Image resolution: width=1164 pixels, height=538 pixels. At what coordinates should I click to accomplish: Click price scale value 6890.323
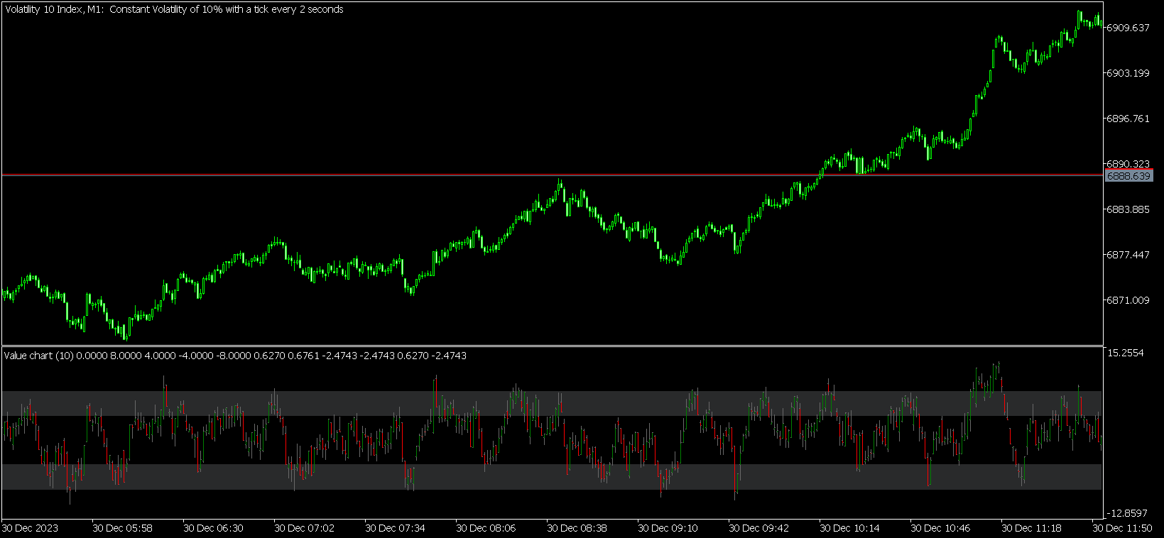pos(1128,164)
